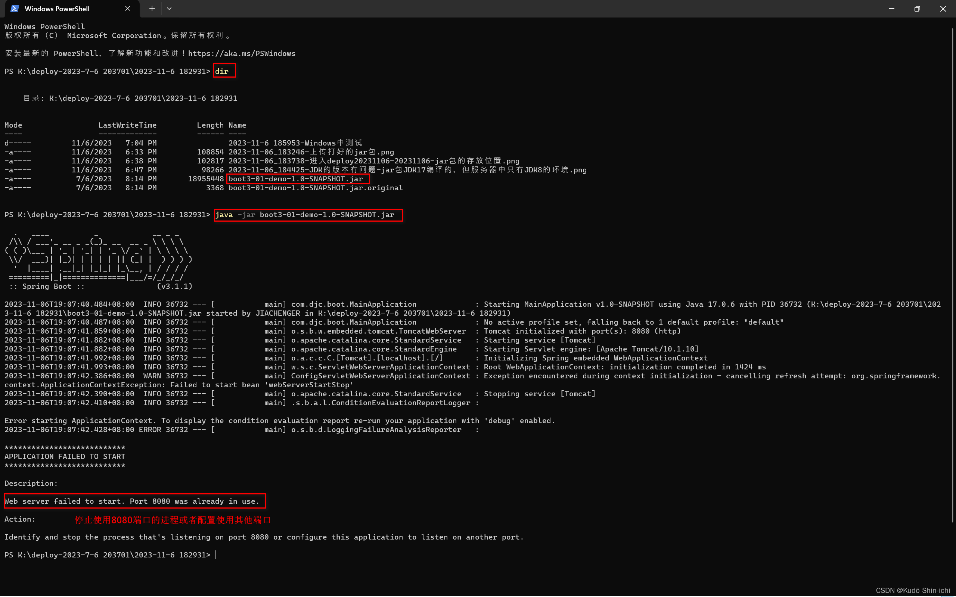956x597 pixels.
Task: Click the 'Stopping service [Tomcat]' log line
Action: tap(300, 394)
